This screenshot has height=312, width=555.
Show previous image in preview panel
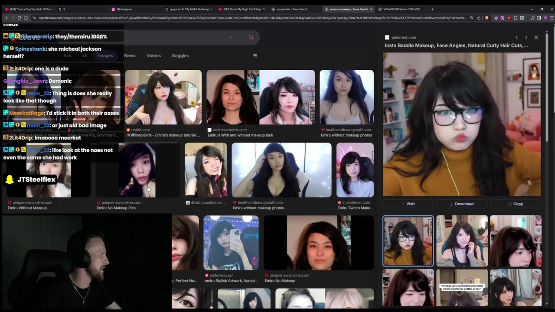[516, 38]
